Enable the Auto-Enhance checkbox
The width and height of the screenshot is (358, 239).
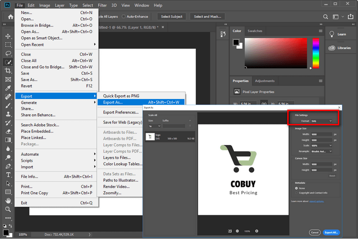(124, 17)
